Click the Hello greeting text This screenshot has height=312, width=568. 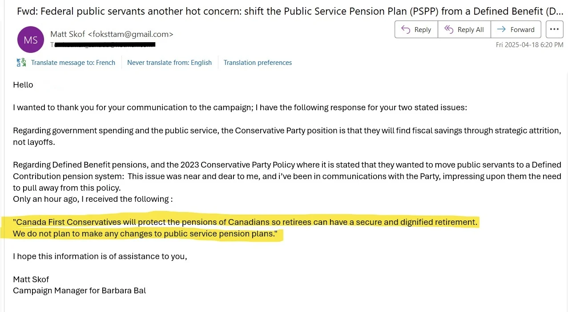click(x=23, y=84)
